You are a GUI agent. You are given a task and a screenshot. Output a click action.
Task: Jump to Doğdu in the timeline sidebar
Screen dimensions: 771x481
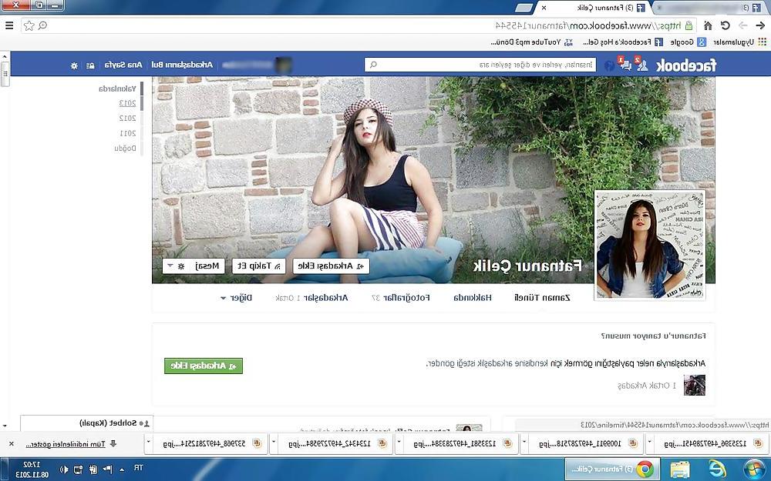pyautogui.click(x=126, y=149)
